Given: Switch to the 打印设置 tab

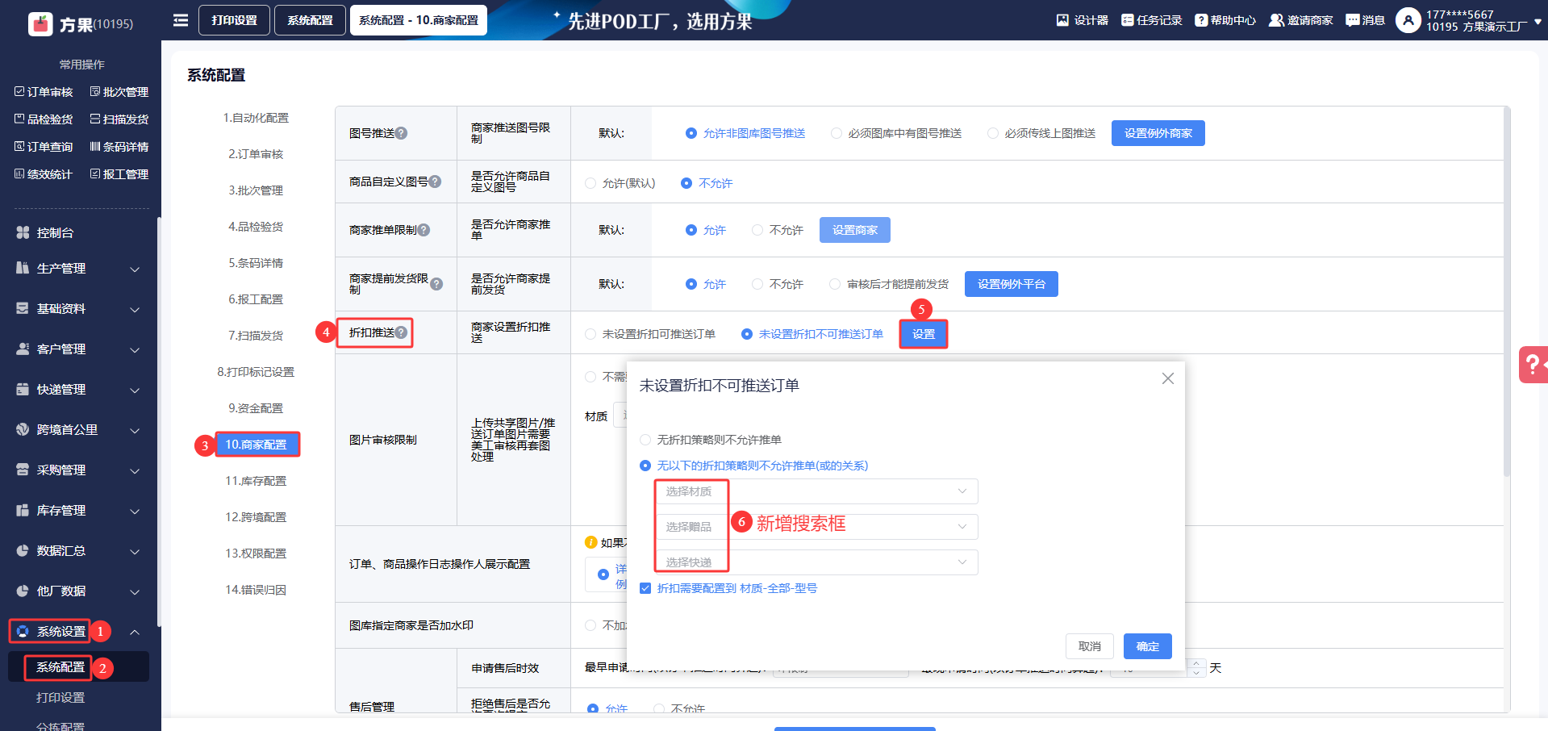Looking at the screenshot, I should 234,20.
